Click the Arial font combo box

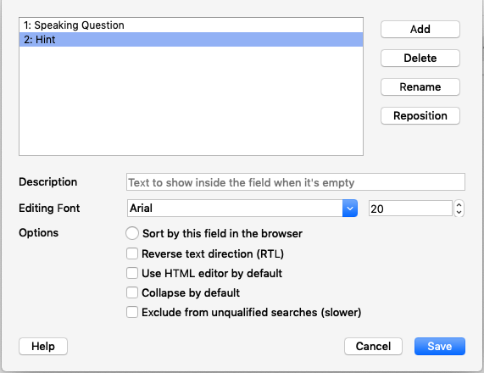[x=242, y=208]
